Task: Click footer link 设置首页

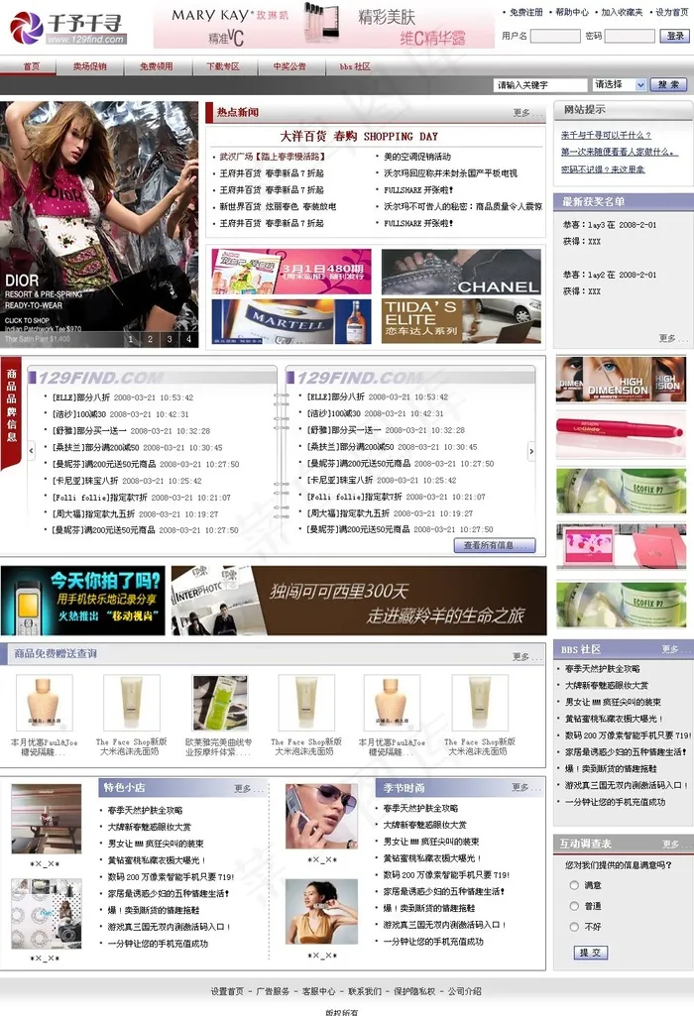Action: click(227, 991)
